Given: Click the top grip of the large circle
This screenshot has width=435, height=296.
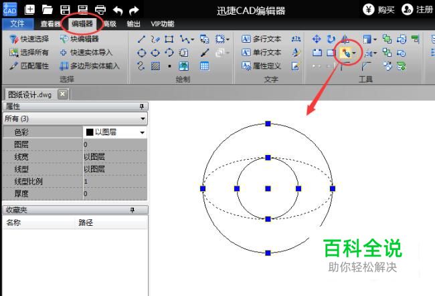Looking at the screenshot, I should (268, 124).
